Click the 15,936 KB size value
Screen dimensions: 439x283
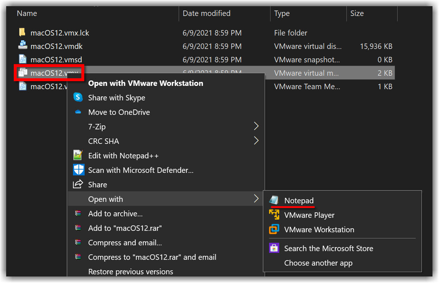[376, 46]
